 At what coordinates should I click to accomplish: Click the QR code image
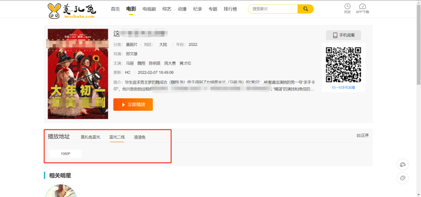coord(343,65)
